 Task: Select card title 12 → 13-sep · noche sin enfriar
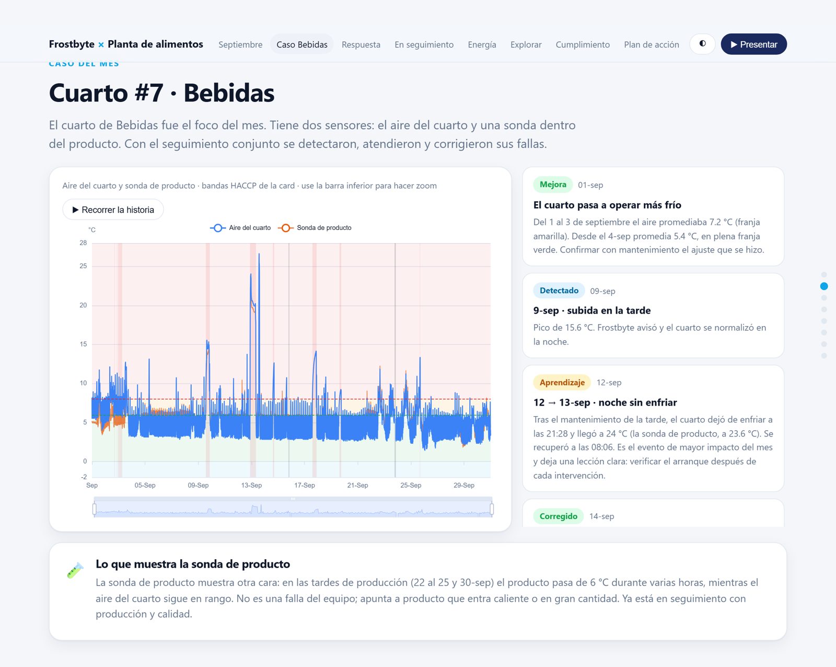(x=605, y=402)
